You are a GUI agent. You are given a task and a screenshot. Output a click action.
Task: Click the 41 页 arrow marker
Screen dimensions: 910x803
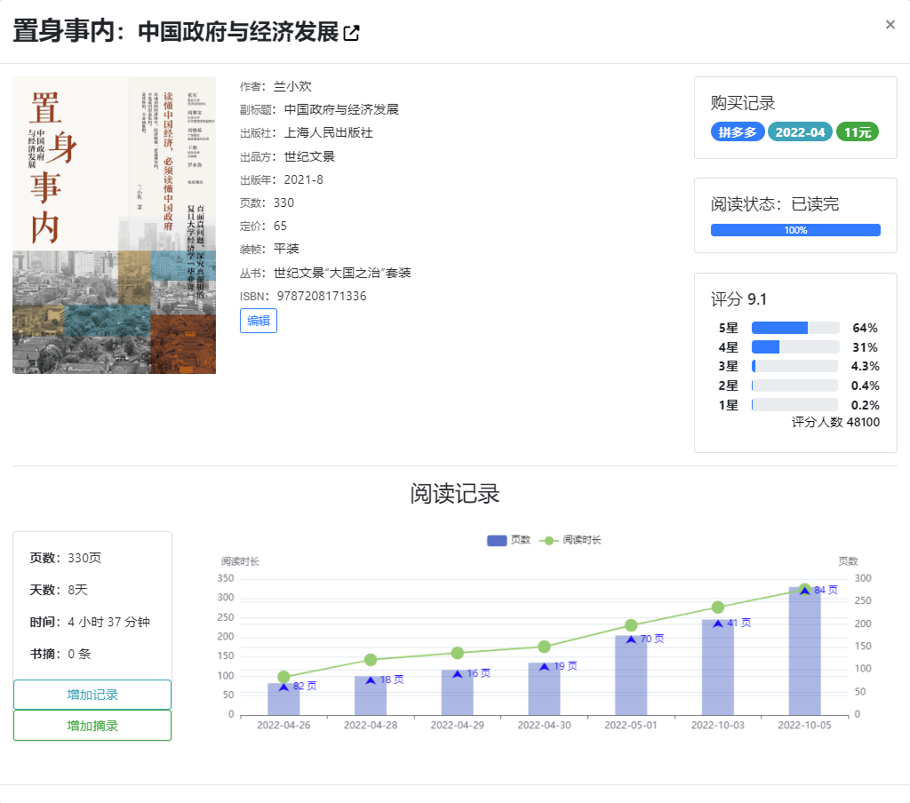718,624
